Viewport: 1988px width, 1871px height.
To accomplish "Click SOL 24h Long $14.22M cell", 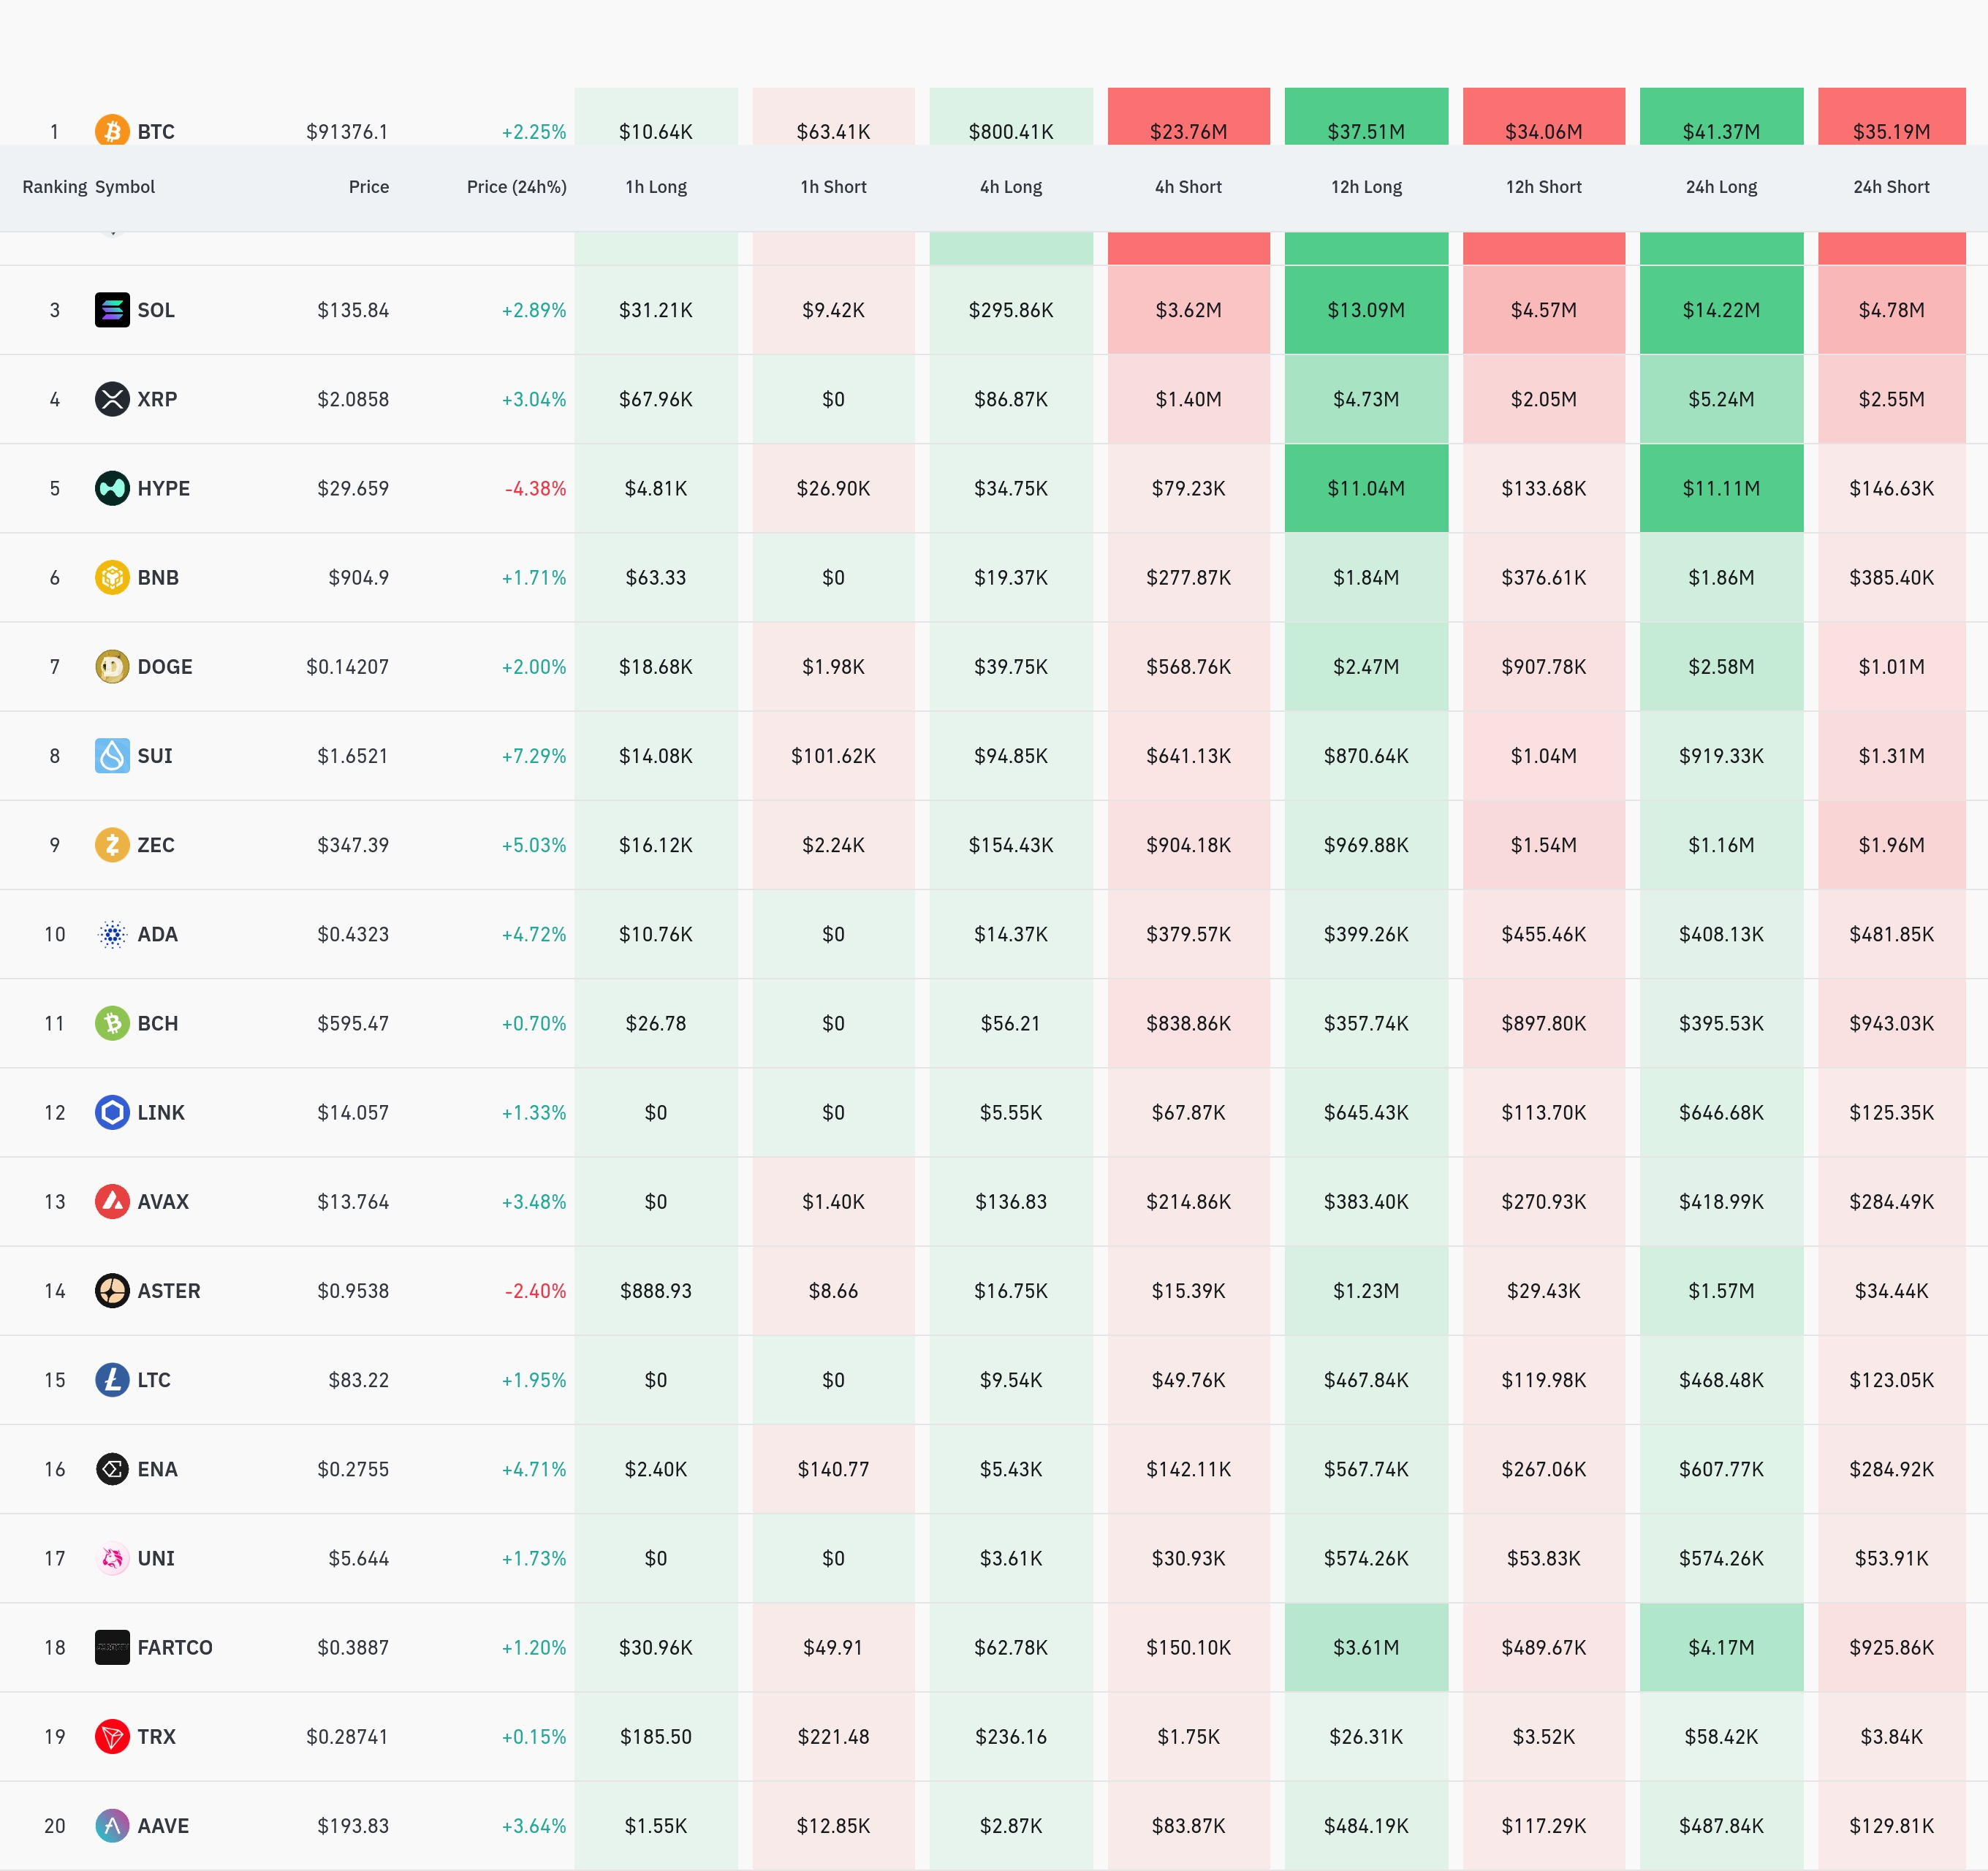I will [x=1721, y=310].
